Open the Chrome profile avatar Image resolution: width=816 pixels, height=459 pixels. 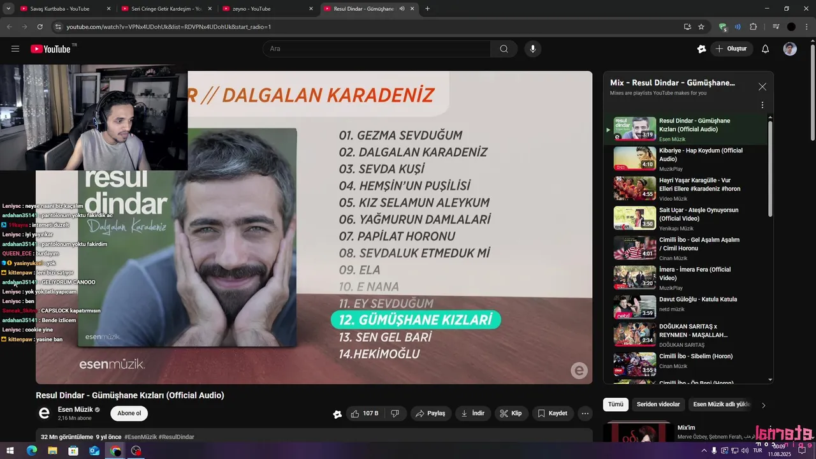point(791,27)
